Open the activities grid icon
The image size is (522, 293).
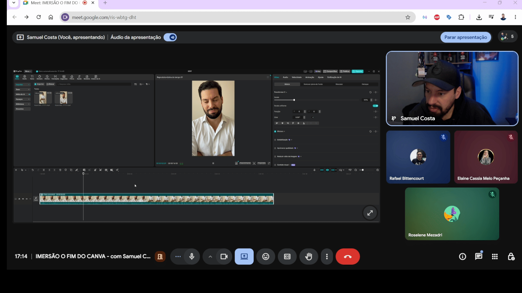tap(495, 256)
